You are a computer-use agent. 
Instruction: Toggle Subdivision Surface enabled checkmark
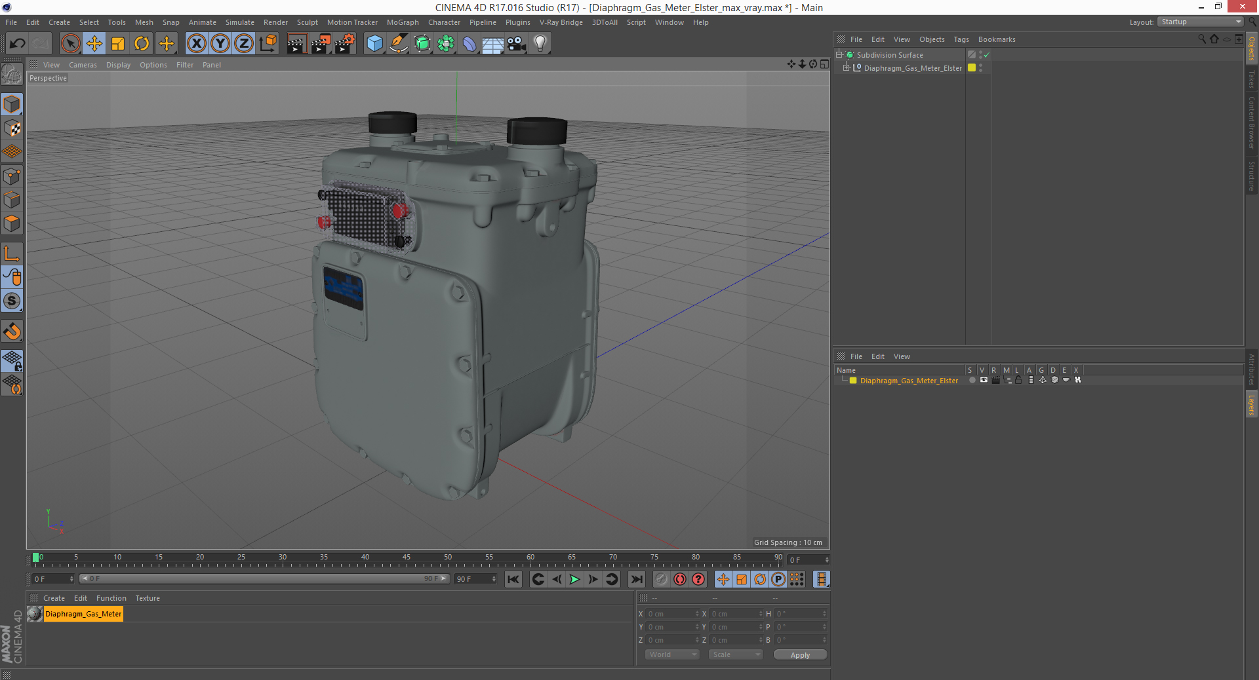986,55
